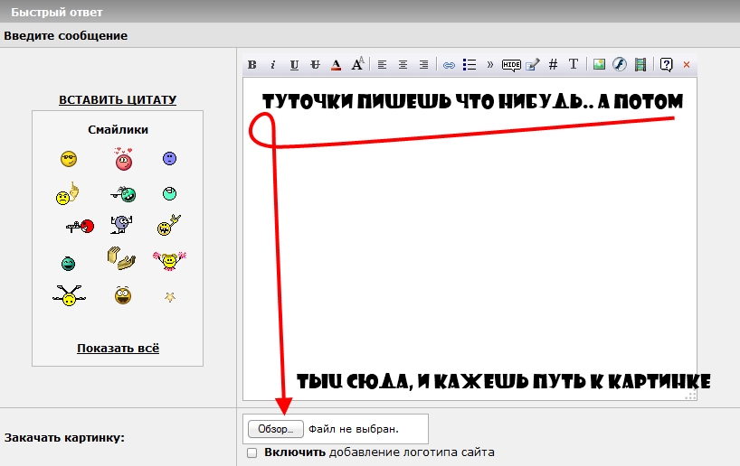This screenshot has height=466, width=740.
Task: Insert a bulleted list
Action: (x=470, y=64)
